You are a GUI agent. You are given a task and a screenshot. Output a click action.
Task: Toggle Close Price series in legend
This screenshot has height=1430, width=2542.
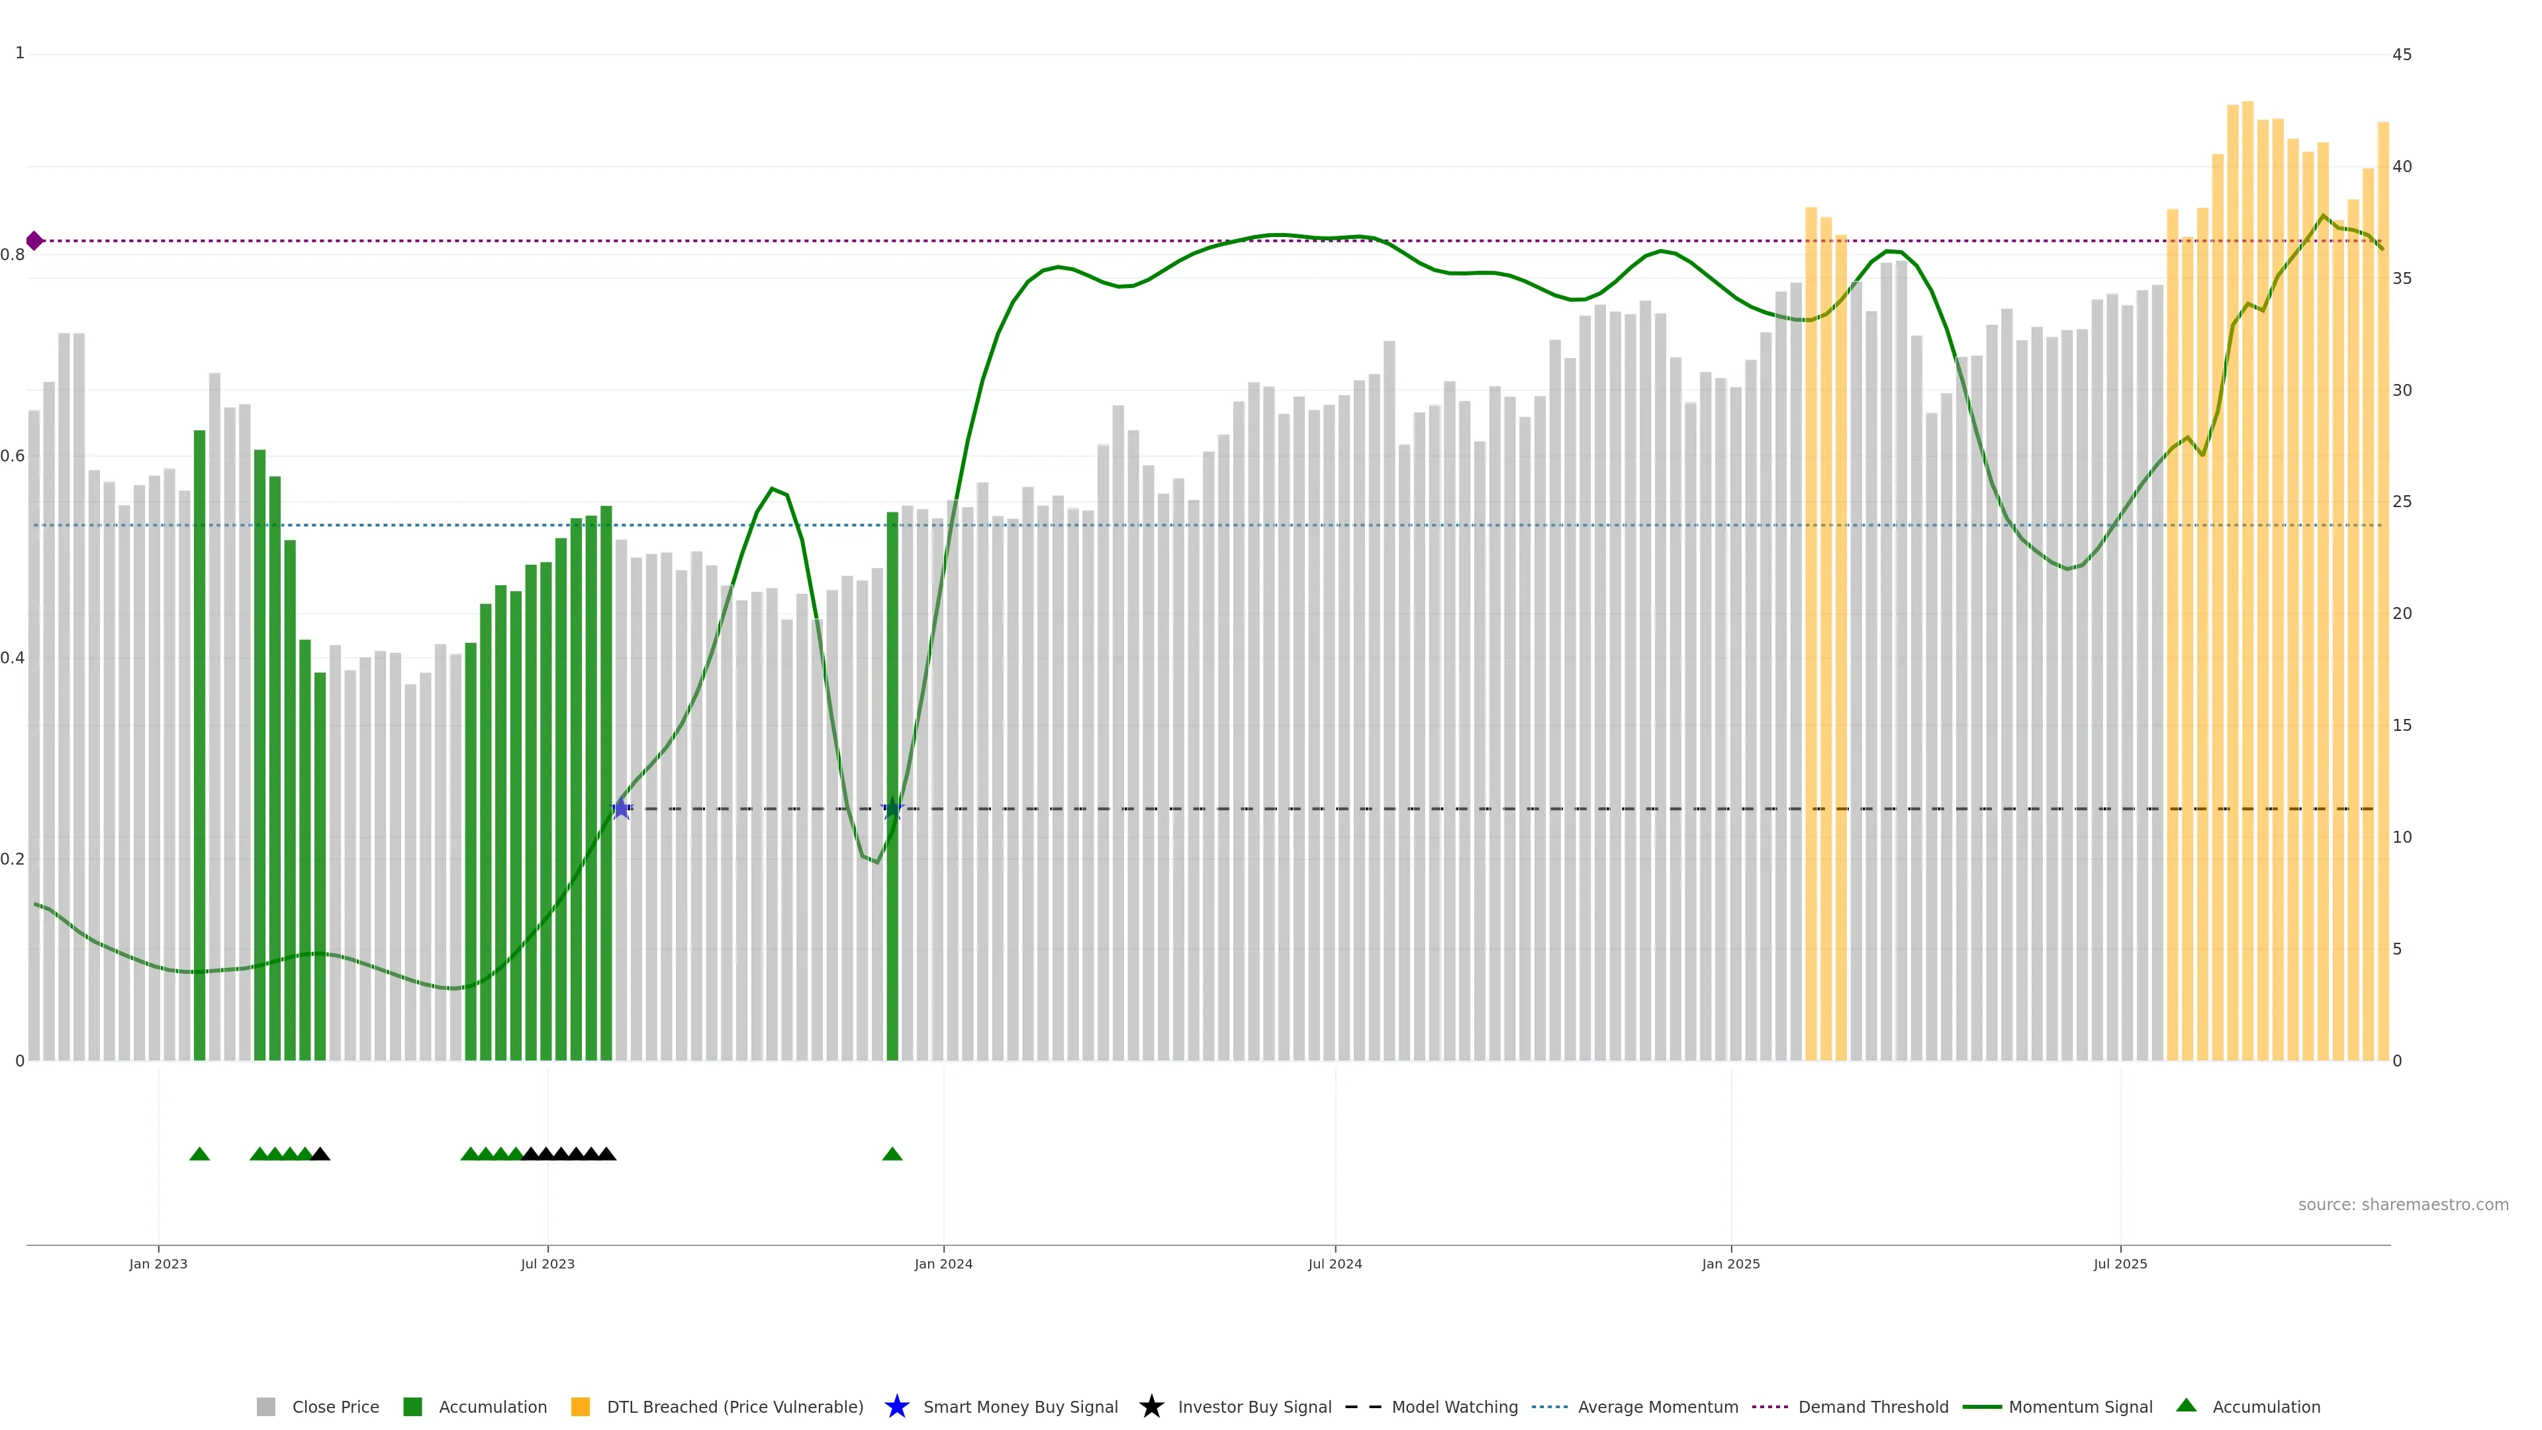334,1406
